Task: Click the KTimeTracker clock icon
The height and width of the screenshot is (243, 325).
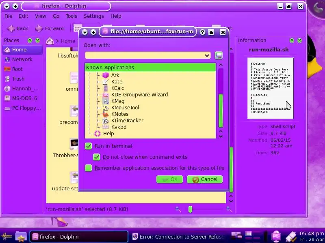Action: coord(106,121)
